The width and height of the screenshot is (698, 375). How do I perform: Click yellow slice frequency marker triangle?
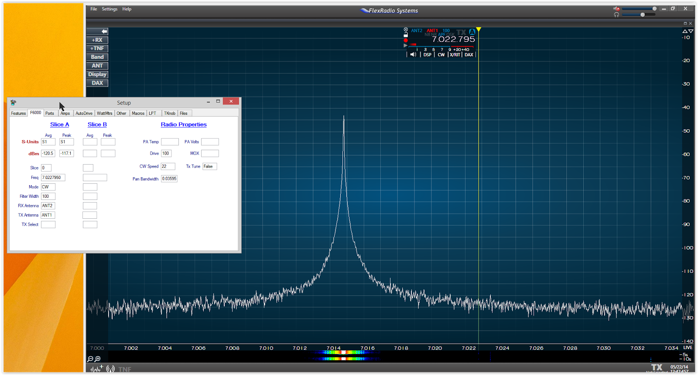[x=479, y=30]
